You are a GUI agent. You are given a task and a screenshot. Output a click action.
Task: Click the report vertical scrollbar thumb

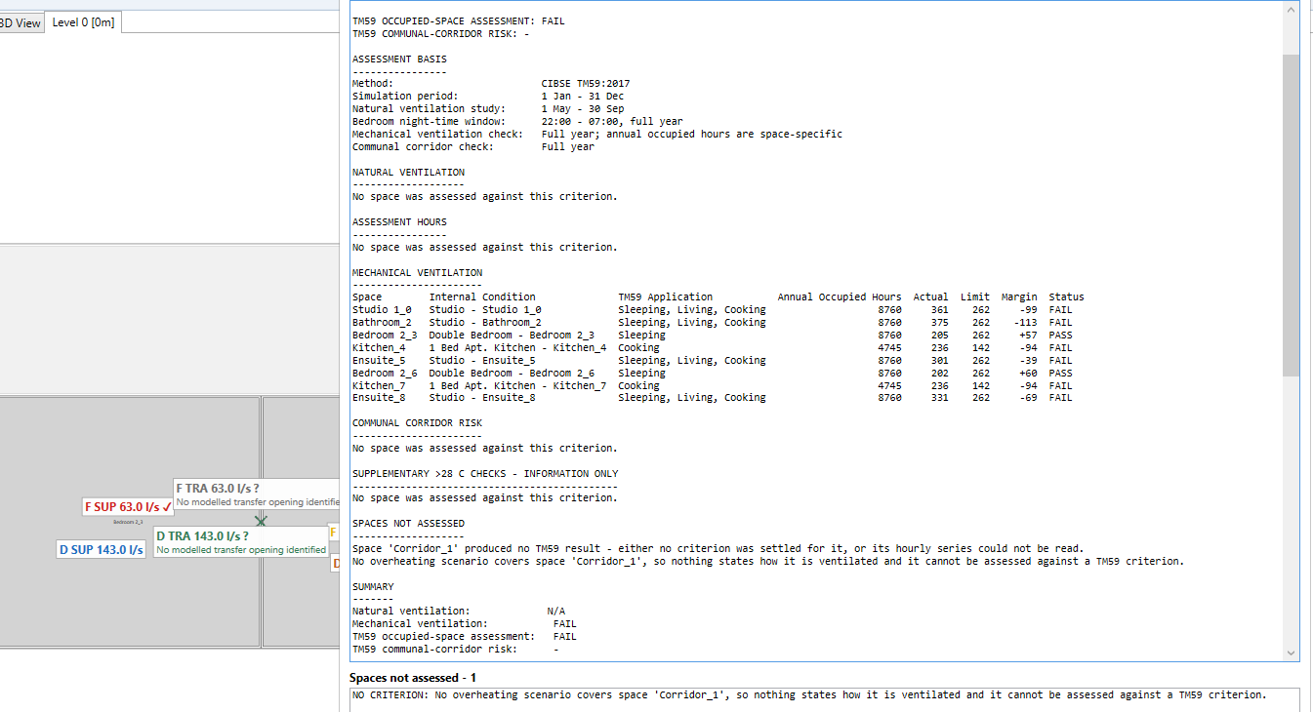click(x=1291, y=215)
